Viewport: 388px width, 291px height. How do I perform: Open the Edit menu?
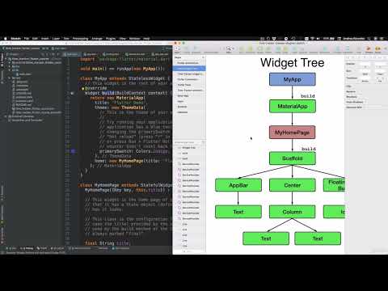(x=35, y=39)
